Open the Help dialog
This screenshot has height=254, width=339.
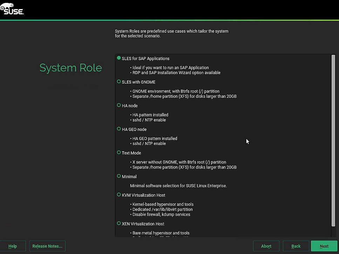[x=13, y=246]
